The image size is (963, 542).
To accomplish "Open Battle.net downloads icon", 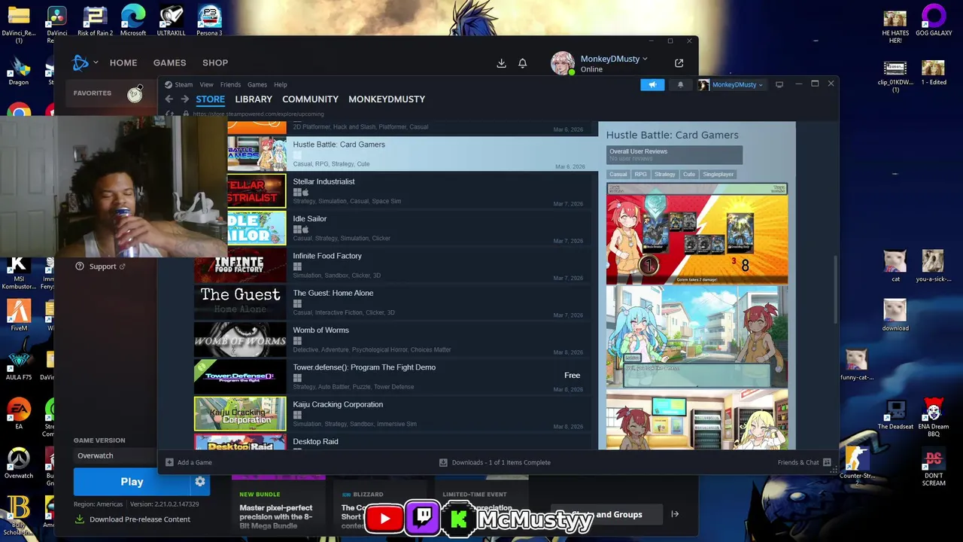I will (501, 63).
